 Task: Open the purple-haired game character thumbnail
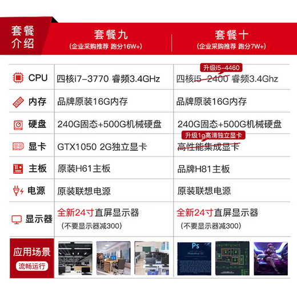pyautogui.click(x=271, y=259)
